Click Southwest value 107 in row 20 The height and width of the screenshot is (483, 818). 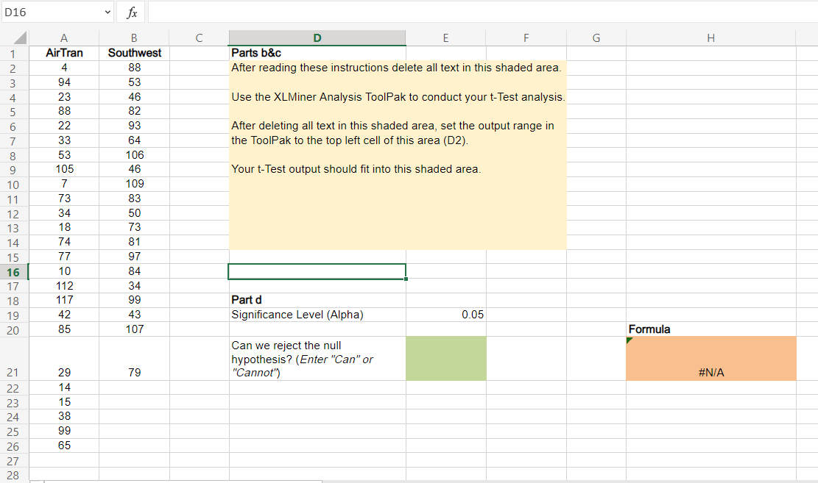pyautogui.click(x=134, y=329)
